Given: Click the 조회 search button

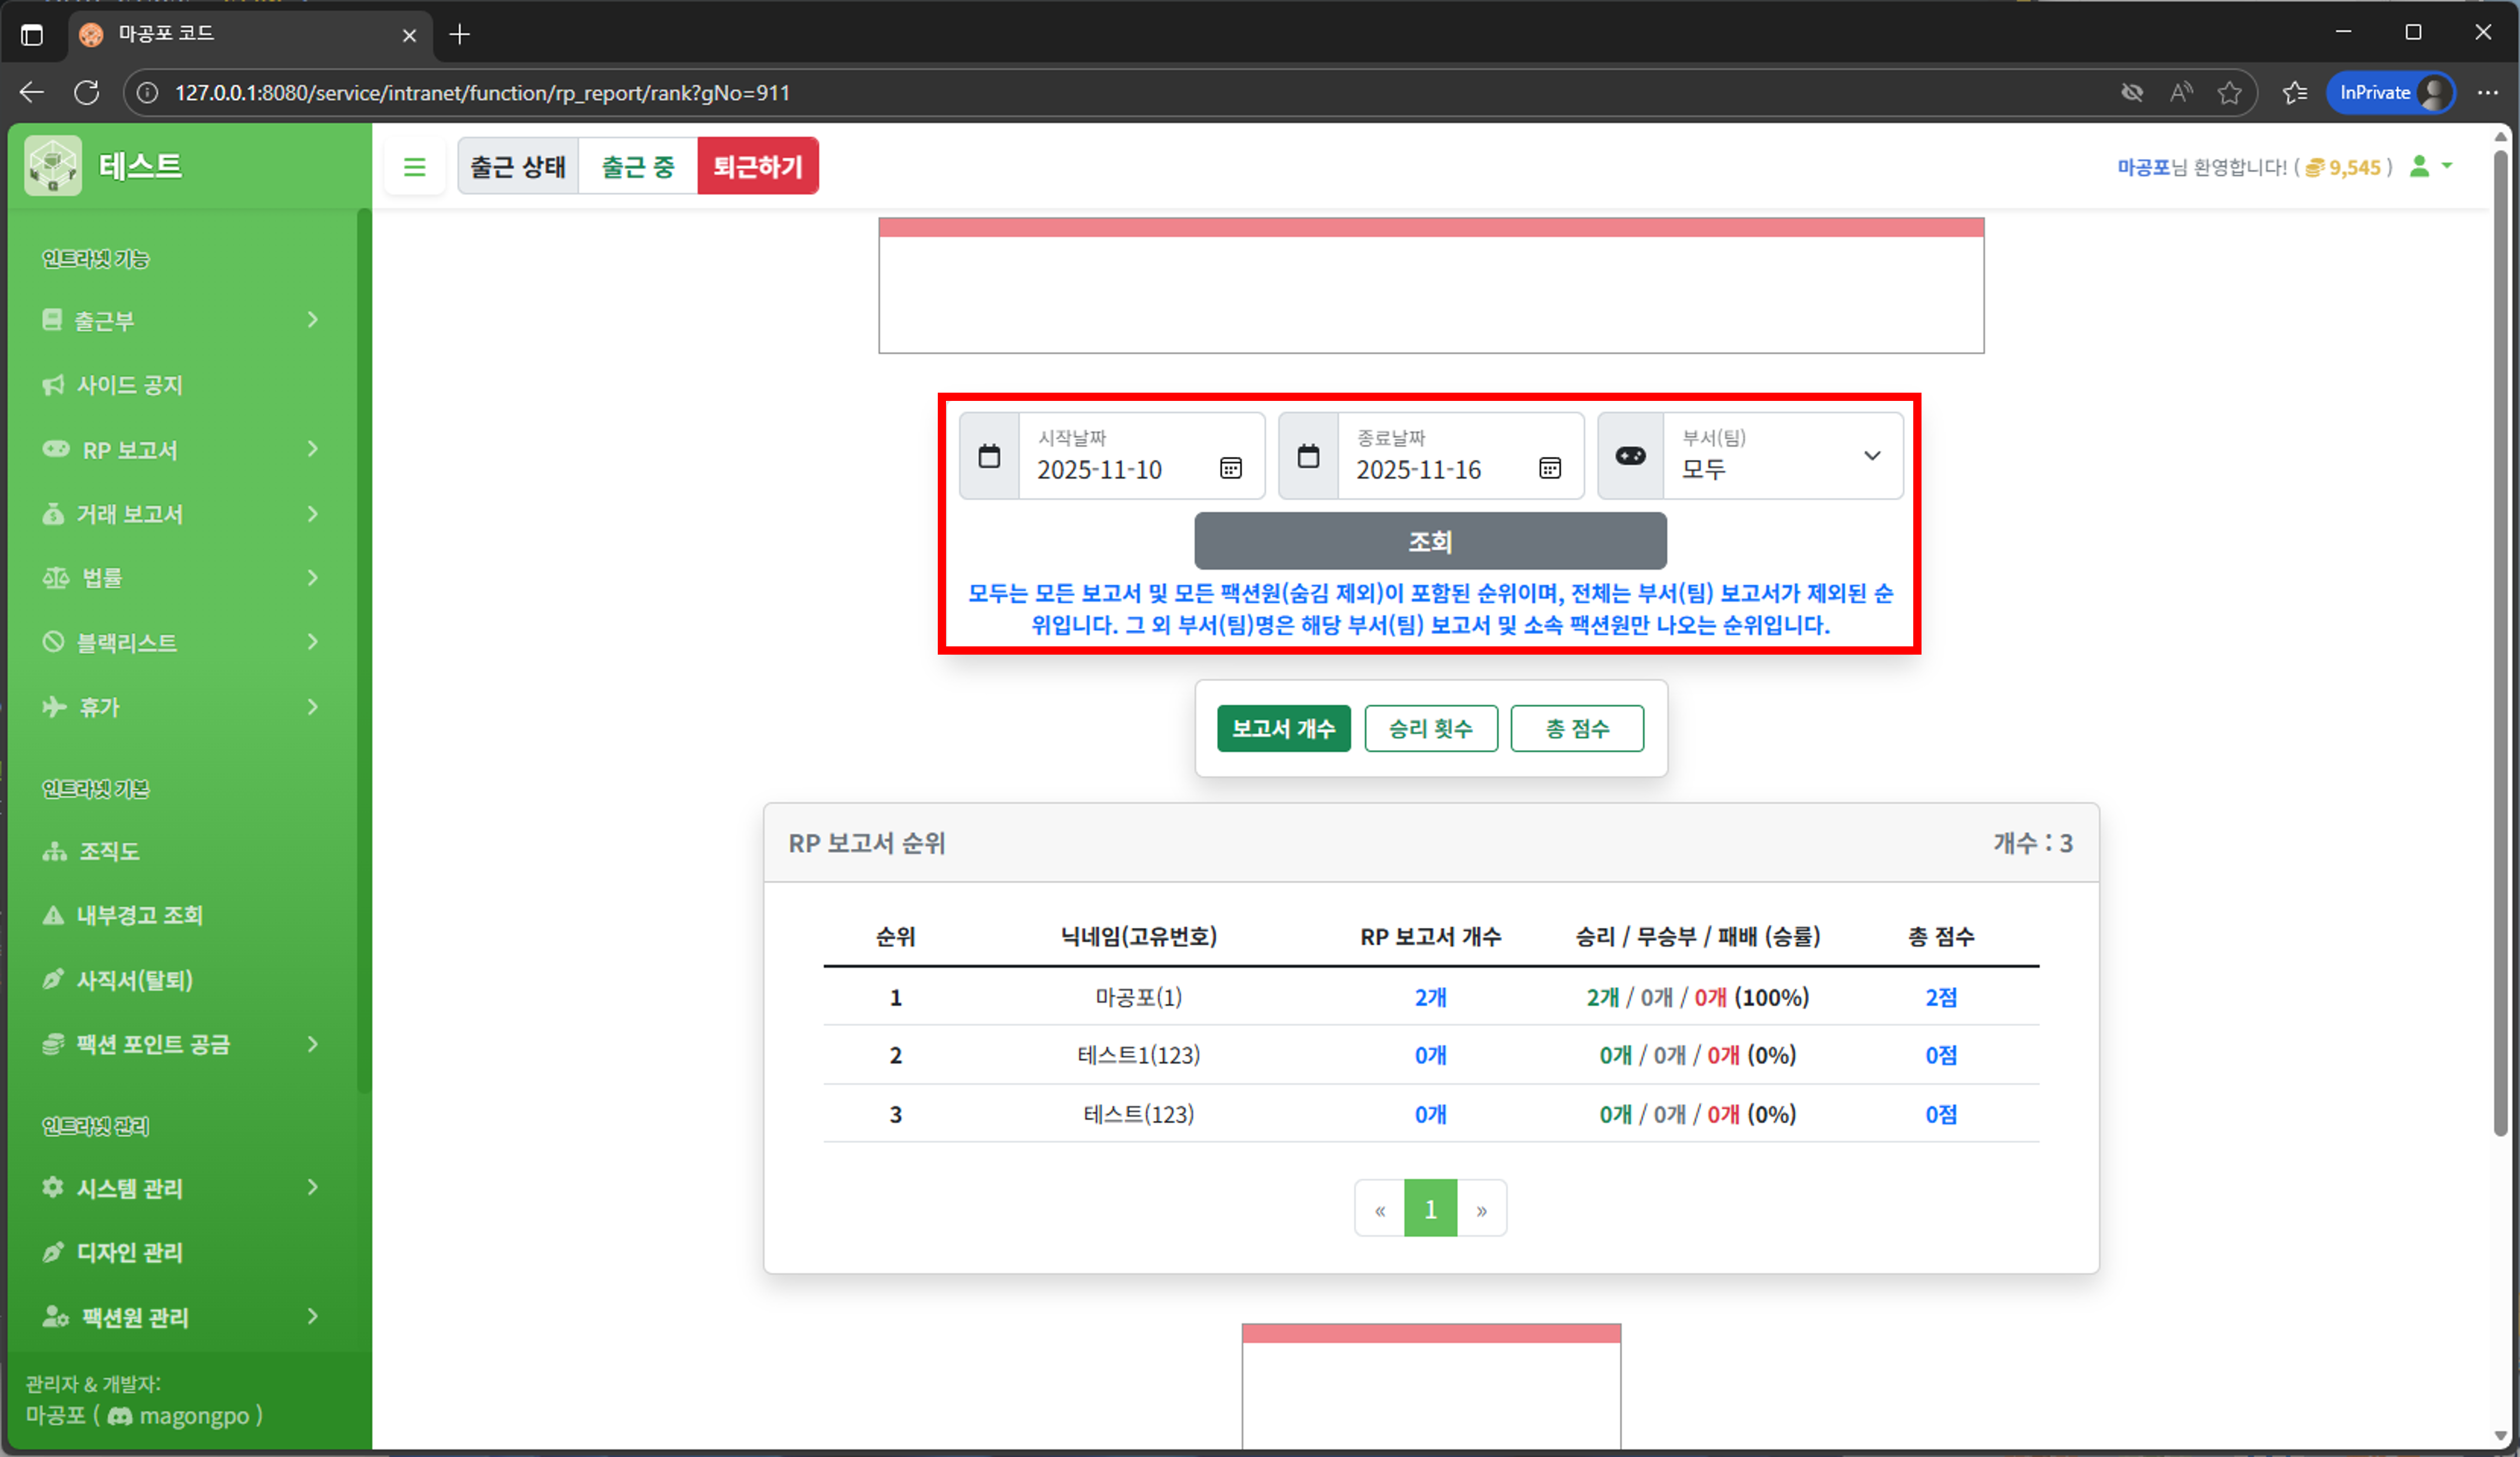Looking at the screenshot, I should (x=1430, y=542).
